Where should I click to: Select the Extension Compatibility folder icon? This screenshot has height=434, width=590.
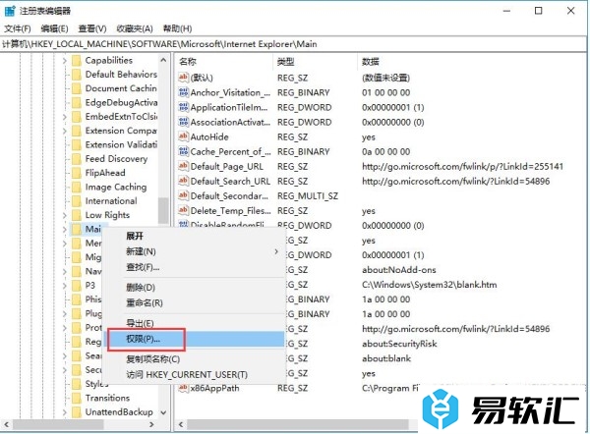(77, 131)
